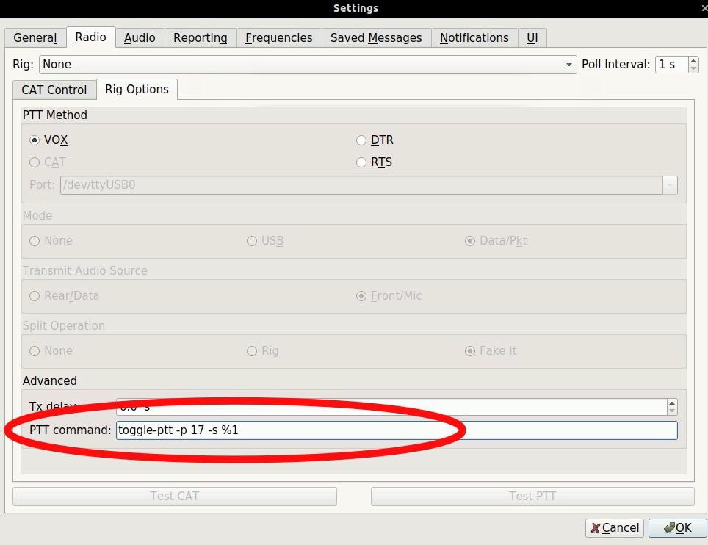Switch to the CAT Control tab
The image size is (708, 545).
point(54,90)
